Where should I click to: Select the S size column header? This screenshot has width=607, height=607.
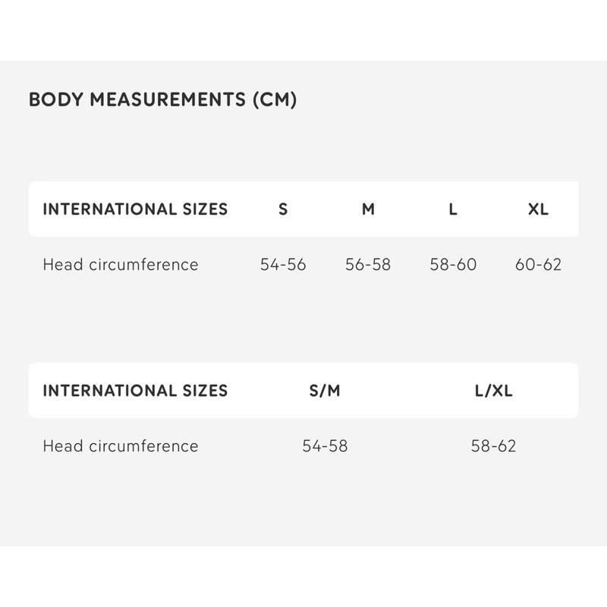(x=283, y=209)
